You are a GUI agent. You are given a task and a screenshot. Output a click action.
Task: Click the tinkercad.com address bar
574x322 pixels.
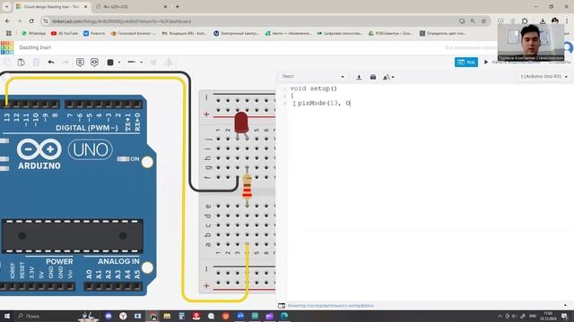[253, 21]
